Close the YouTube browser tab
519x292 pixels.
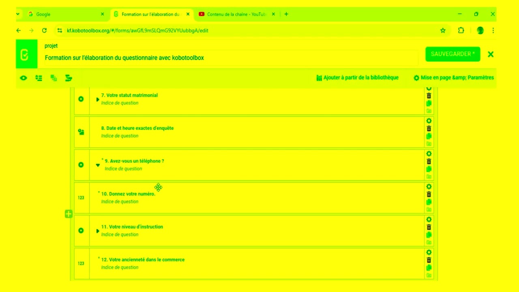273,14
